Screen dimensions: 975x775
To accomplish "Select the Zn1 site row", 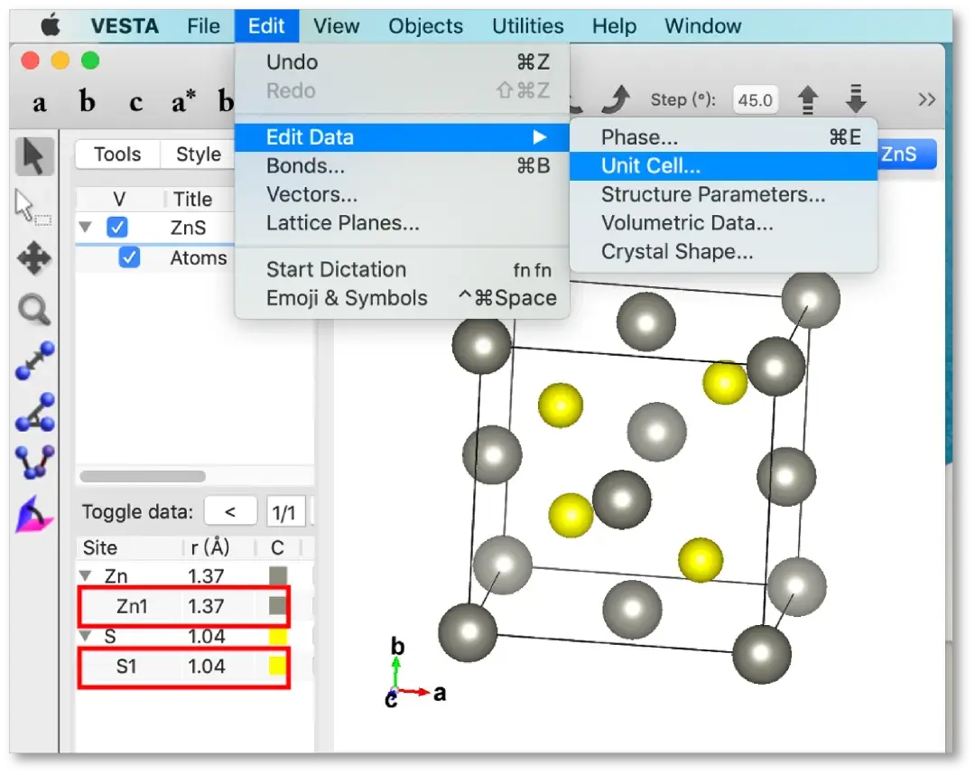I will click(184, 606).
